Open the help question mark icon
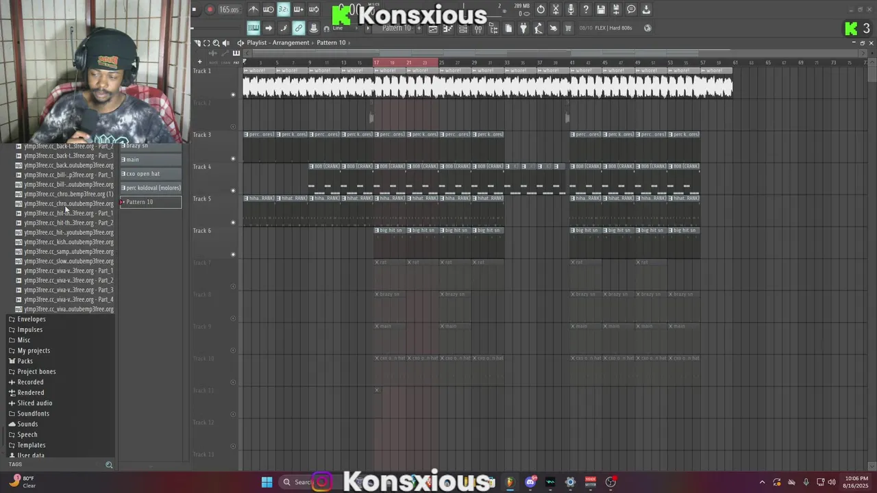Viewport: 877px width, 493px height. point(586,10)
